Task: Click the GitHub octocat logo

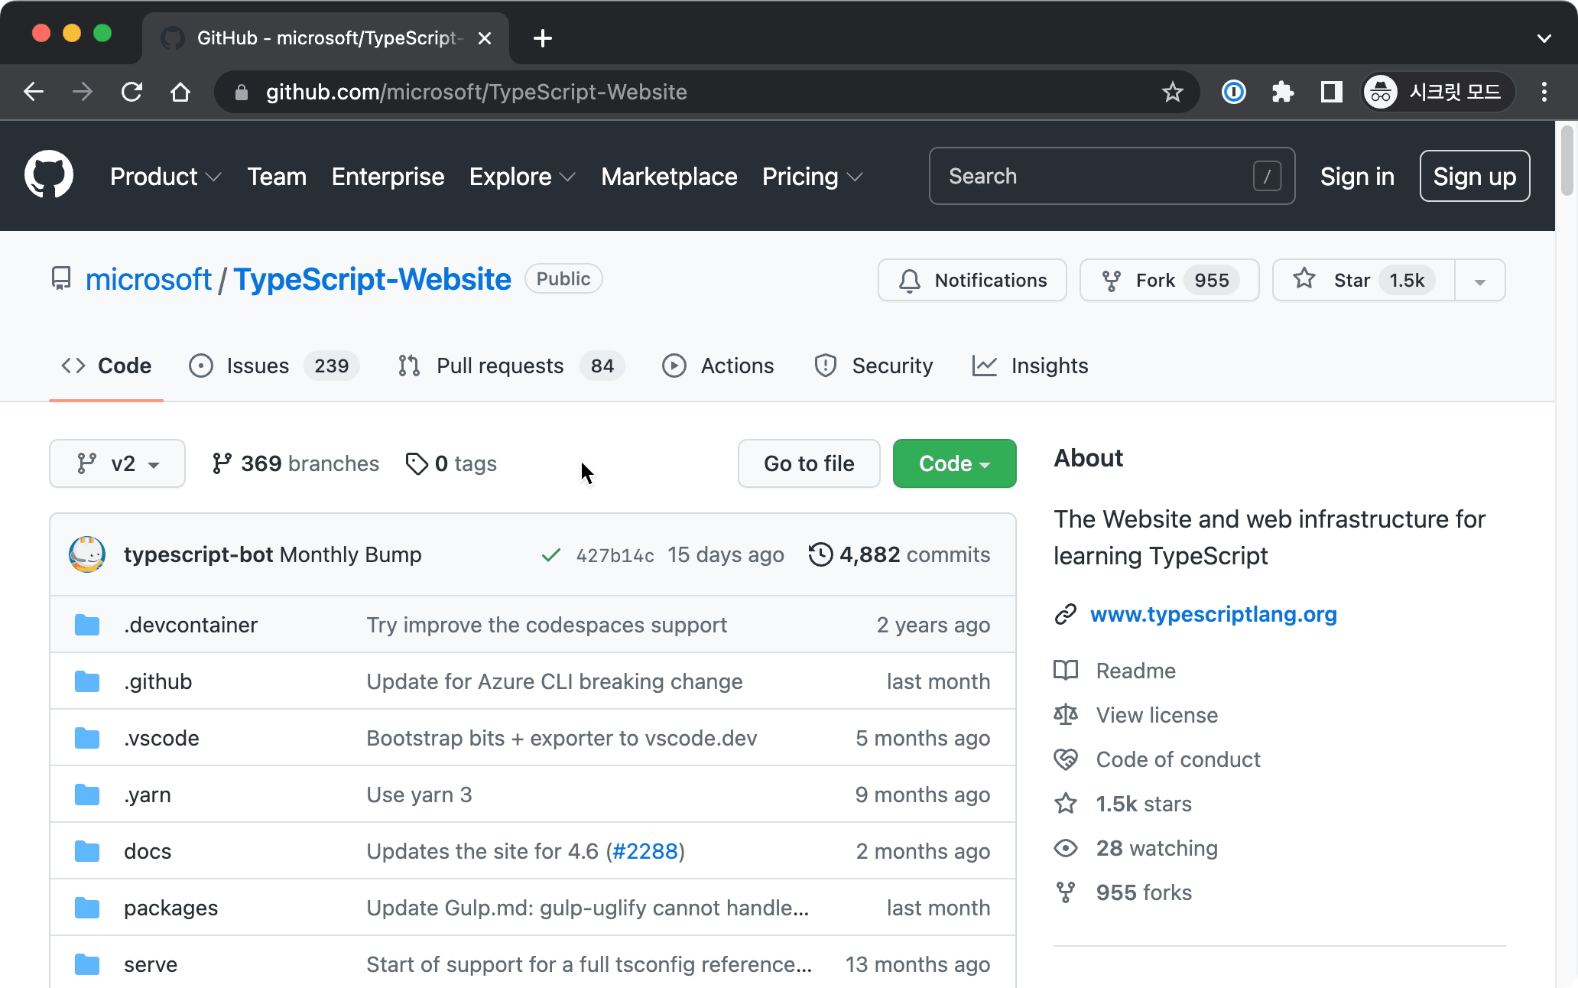Action: (x=49, y=175)
